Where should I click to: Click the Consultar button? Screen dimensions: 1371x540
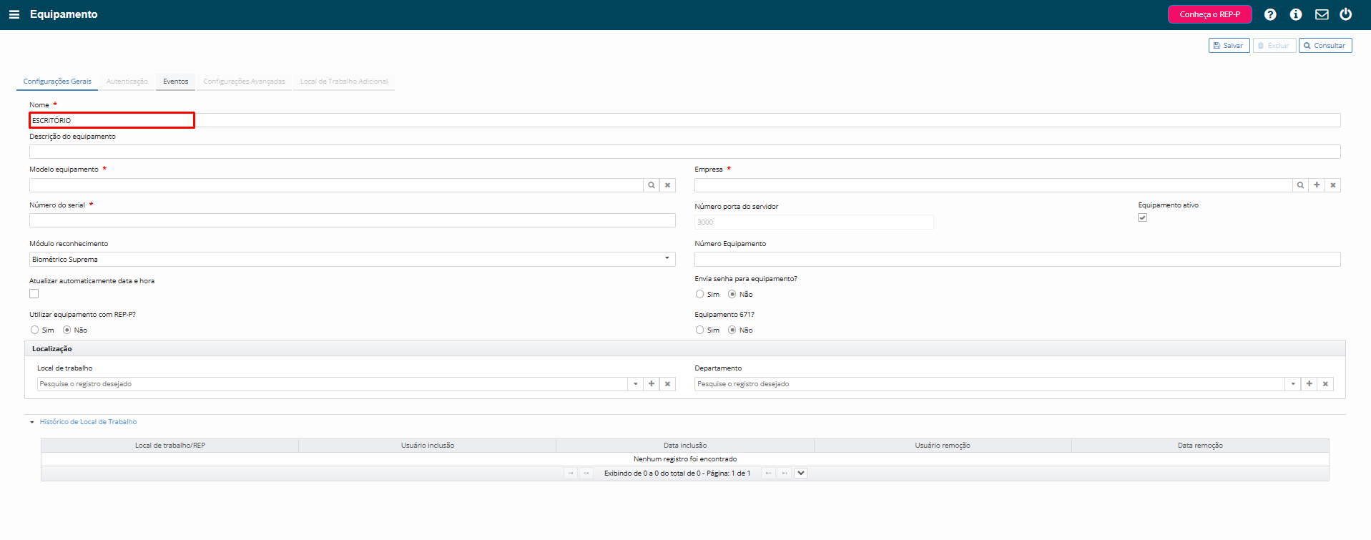[x=1325, y=46]
